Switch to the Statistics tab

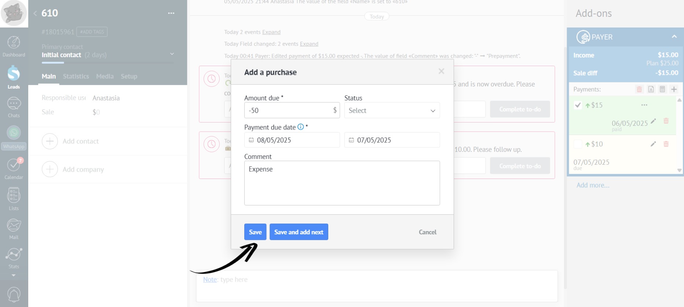tap(76, 76)
